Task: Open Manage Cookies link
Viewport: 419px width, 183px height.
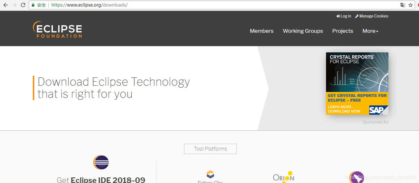Action: 372,16
